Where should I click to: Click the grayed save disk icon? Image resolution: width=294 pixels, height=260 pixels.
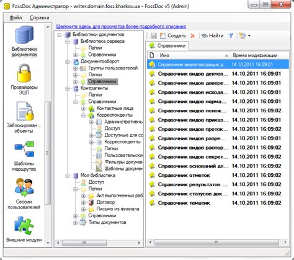pyautogui.click(x=154, y=36)
